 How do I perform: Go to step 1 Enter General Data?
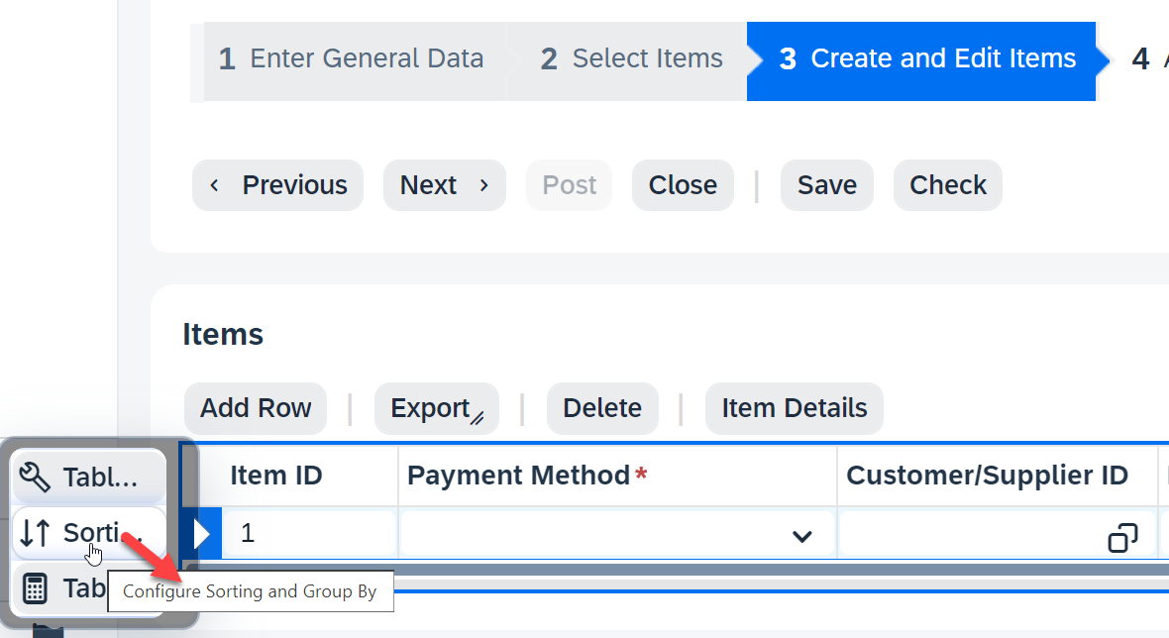(351, 58)
